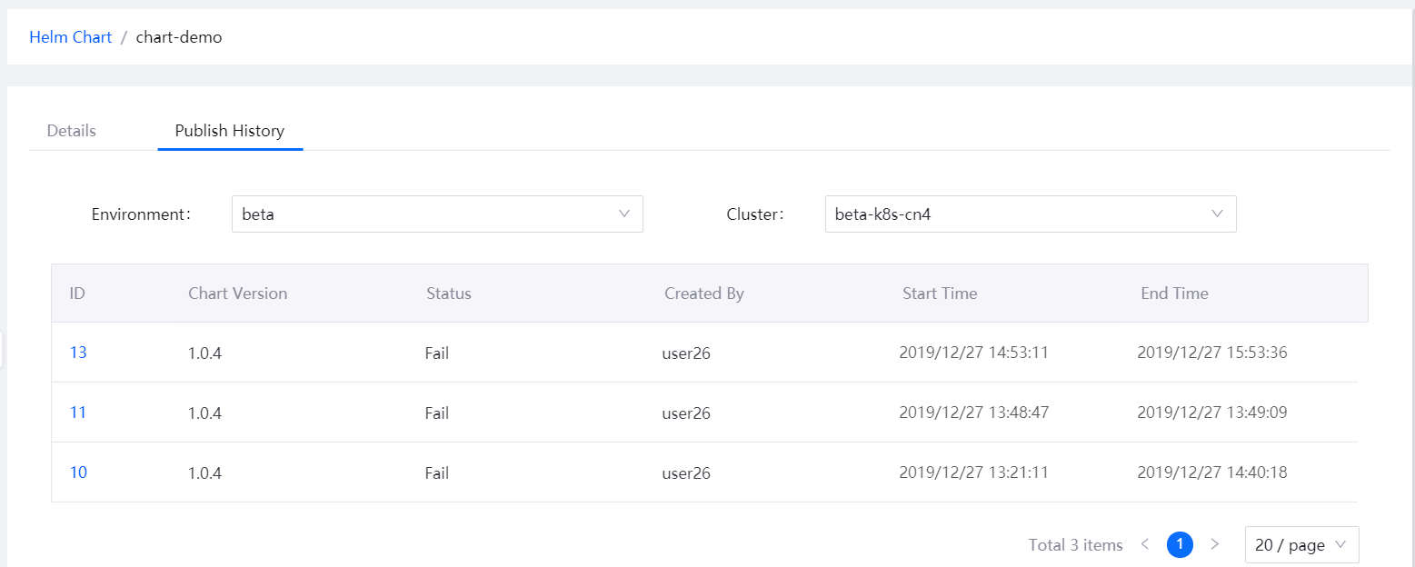The width and height of the screenshot is (1415, 567).
Task: Open publish record ID 11
Action: tap(78, 413)
